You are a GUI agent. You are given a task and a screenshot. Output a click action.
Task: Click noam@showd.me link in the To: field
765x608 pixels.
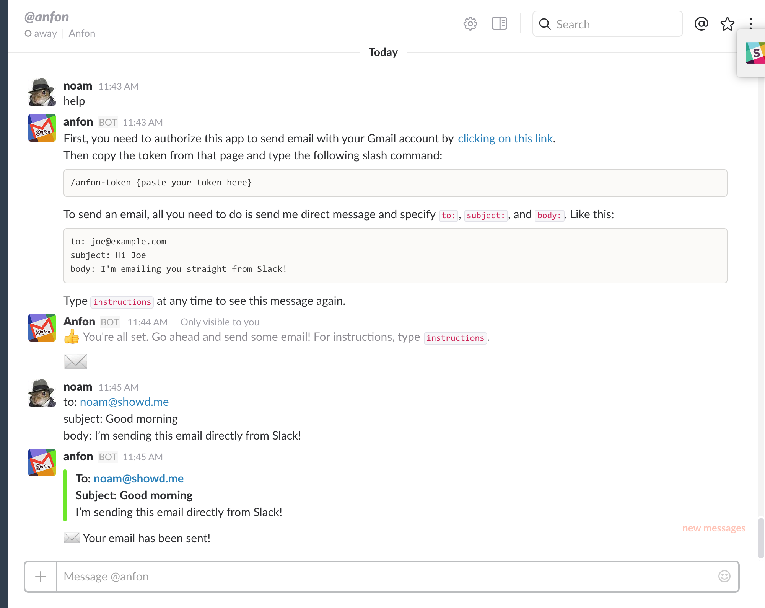click(x=138, y=479)
